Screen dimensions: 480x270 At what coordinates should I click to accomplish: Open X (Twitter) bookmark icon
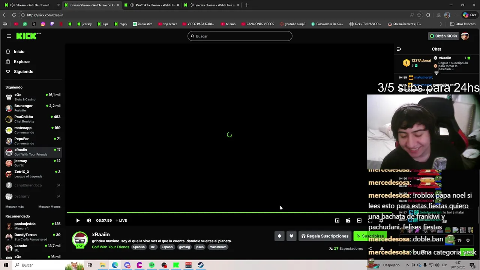click(34, 24)
